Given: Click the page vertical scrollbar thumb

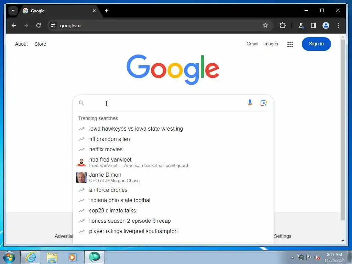Looking at the screenshot, I should pyautogui.click(x=343, y=130).
